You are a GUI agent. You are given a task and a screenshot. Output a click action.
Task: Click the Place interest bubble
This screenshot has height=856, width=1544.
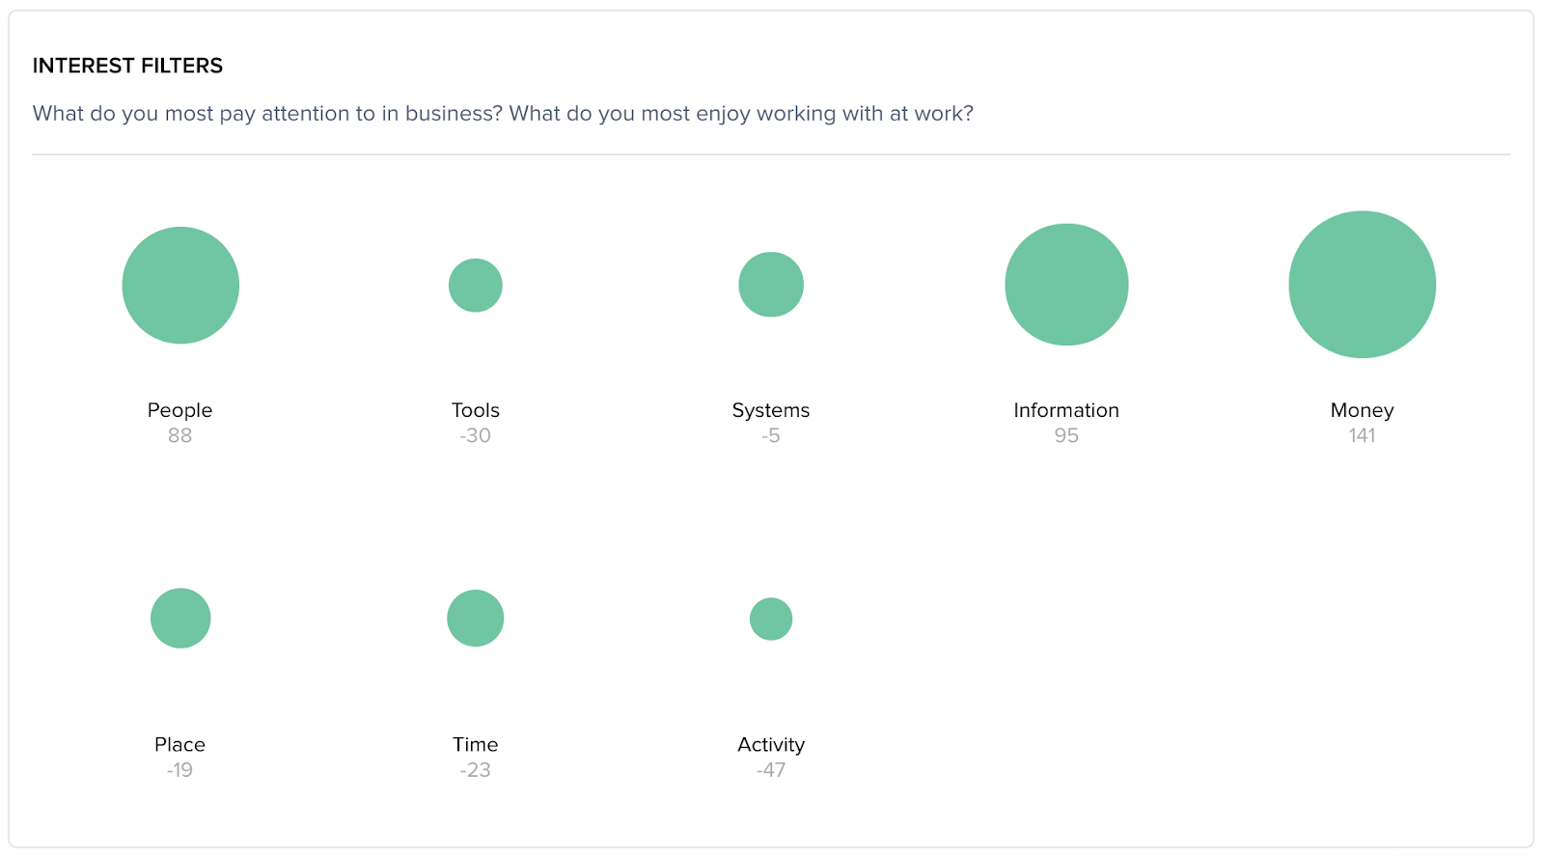180,618
